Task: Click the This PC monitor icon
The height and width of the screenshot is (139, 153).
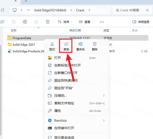Action: click(15, 10)
